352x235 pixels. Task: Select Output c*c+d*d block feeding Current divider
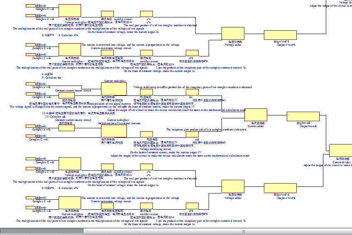(280, 188)
